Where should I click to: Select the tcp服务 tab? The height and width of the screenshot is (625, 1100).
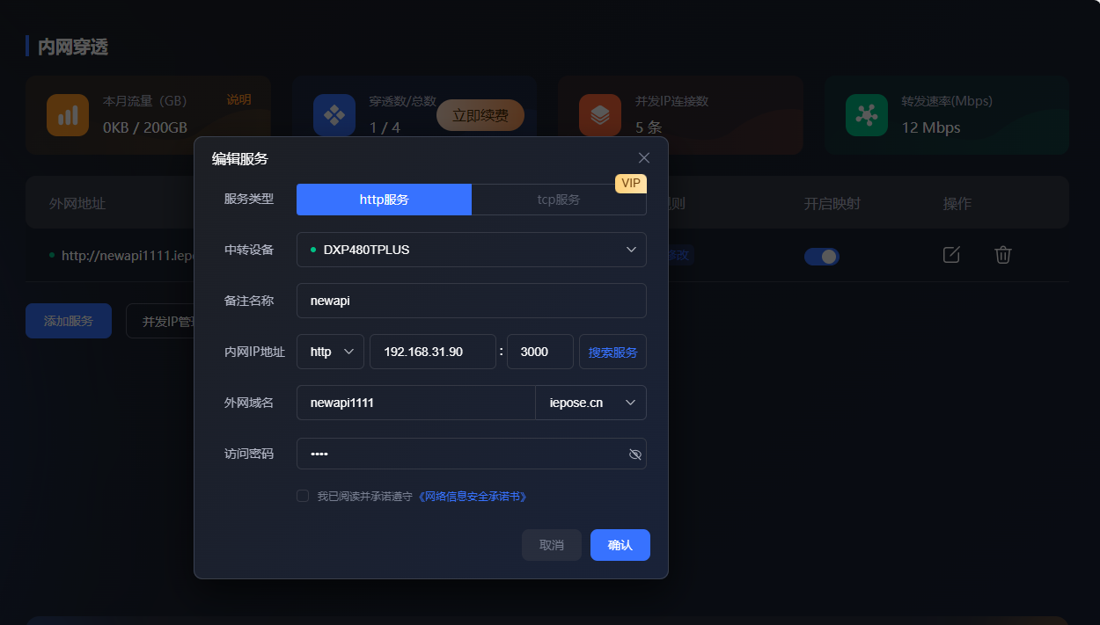click(x=559, y=200)
